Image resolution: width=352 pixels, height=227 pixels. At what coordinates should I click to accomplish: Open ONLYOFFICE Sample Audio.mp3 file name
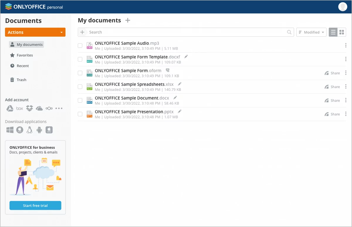pyautogui.click(x=127, y=43)
